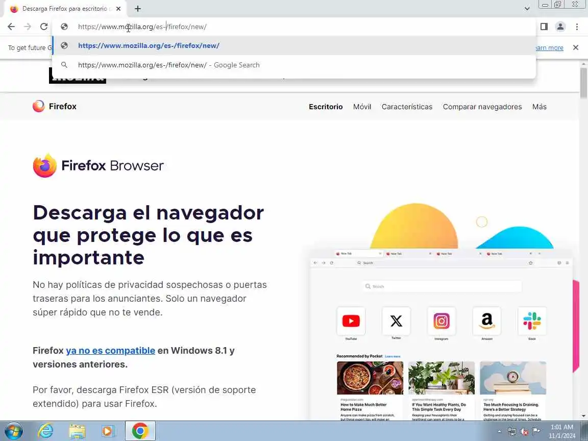Open the Windows Start button
The width and height of the screenshot is (588, 441).
pyautogui.click(x=14, y=431)
